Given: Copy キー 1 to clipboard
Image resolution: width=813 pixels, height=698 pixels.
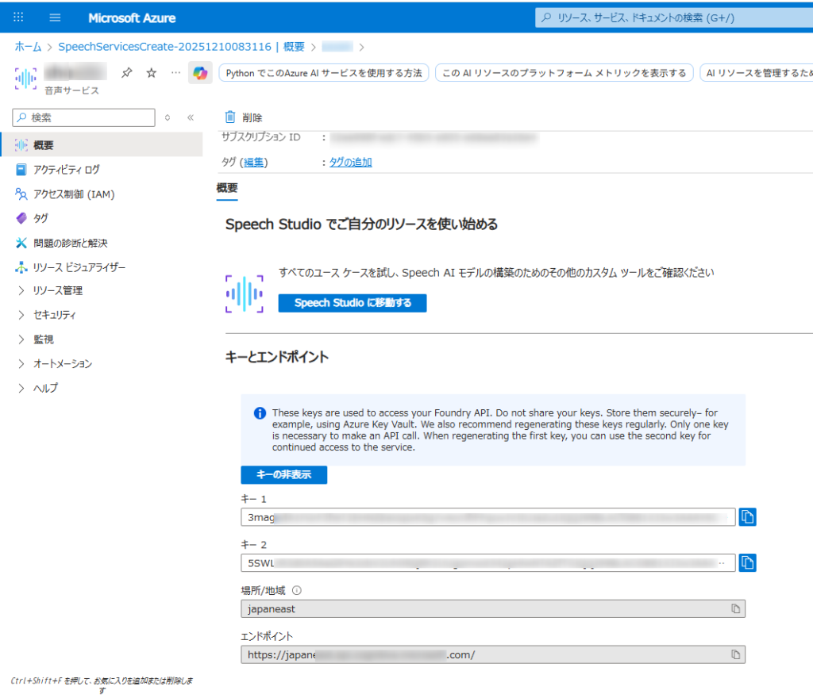Looking at the screenshot, I should point(747,517).
